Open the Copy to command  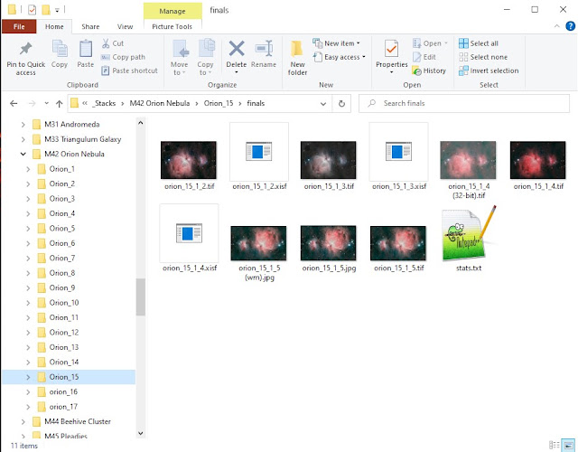[x=205, y=57]
